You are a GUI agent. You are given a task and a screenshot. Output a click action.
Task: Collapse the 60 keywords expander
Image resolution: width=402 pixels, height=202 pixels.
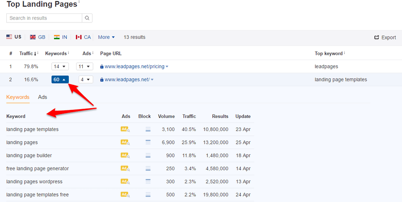pos(60,80)
